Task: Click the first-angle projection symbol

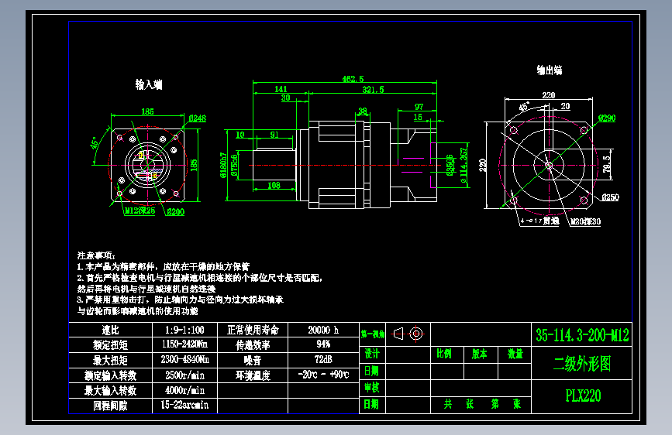Action: [408, 334]
